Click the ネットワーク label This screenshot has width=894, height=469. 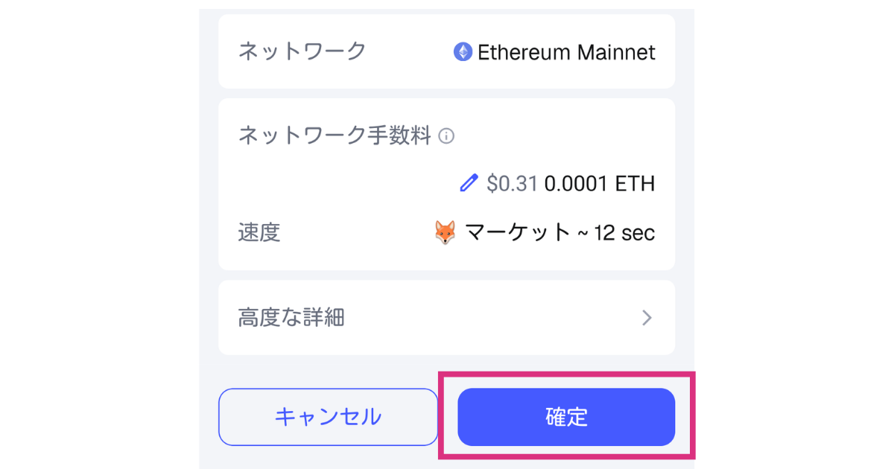302,51
